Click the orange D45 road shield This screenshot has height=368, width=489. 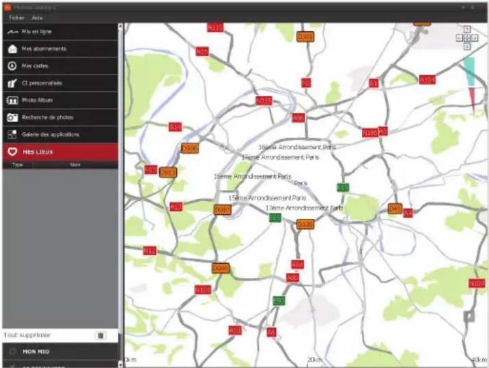[395, 208]
